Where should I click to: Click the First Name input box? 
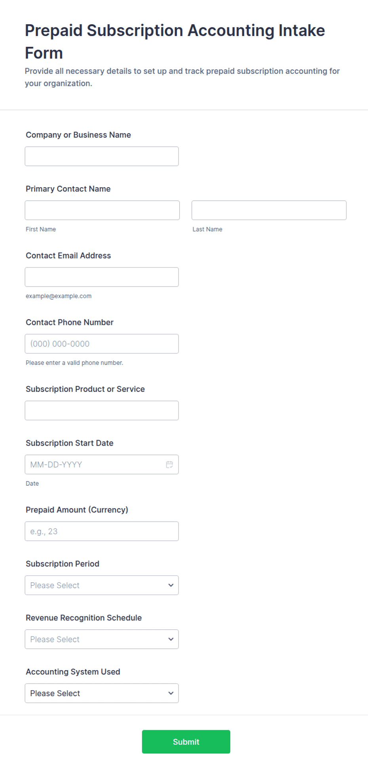pos(102,210)
